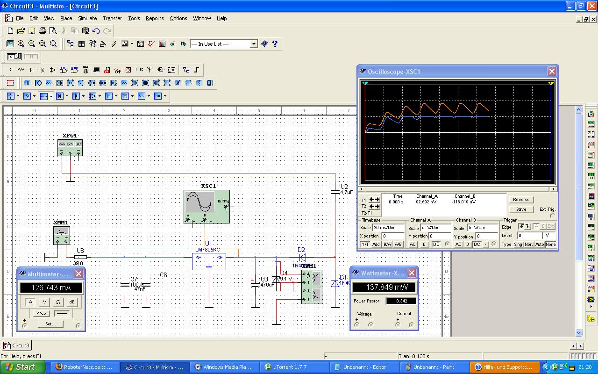Open the Transfer menu

coord(112,18)
